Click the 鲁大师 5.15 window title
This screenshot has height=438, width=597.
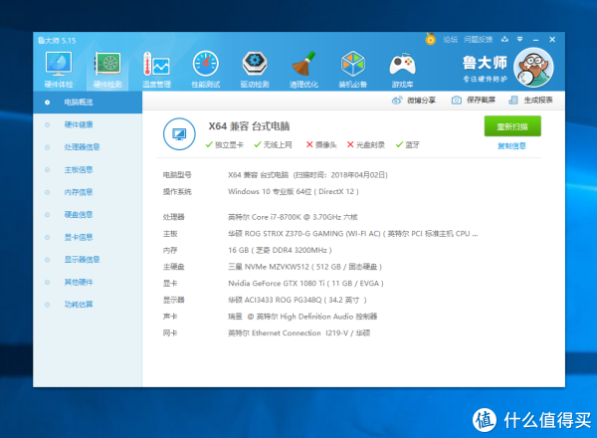coord(57,41)
